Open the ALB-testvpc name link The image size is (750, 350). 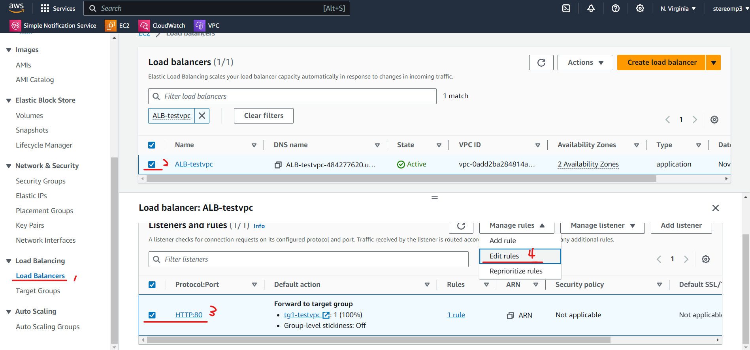(194, 164)
